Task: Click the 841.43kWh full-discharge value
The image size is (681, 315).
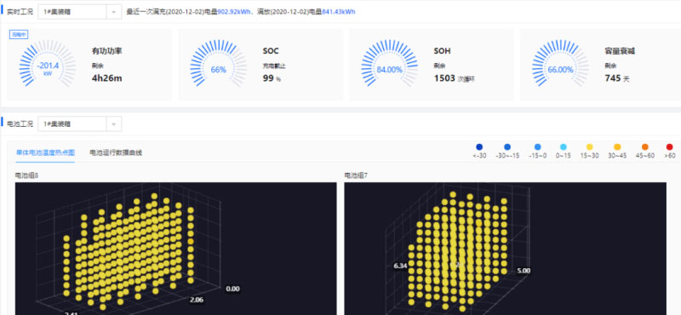Action: point(338,12)
